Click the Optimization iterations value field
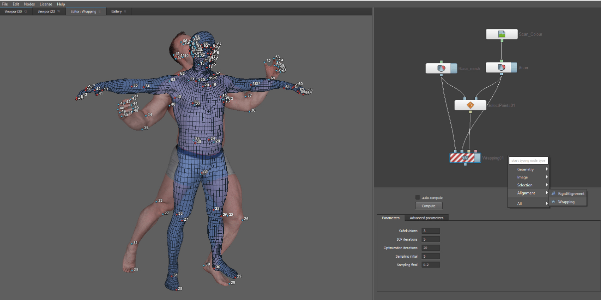The width and height of the screenshot is (601, 300). (431, 248)
